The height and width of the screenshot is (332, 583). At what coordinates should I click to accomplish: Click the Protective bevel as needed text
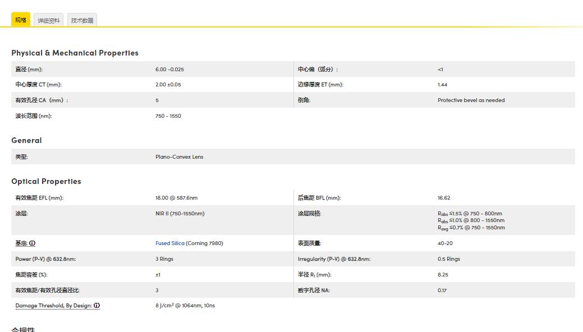[x=471, y=100]
